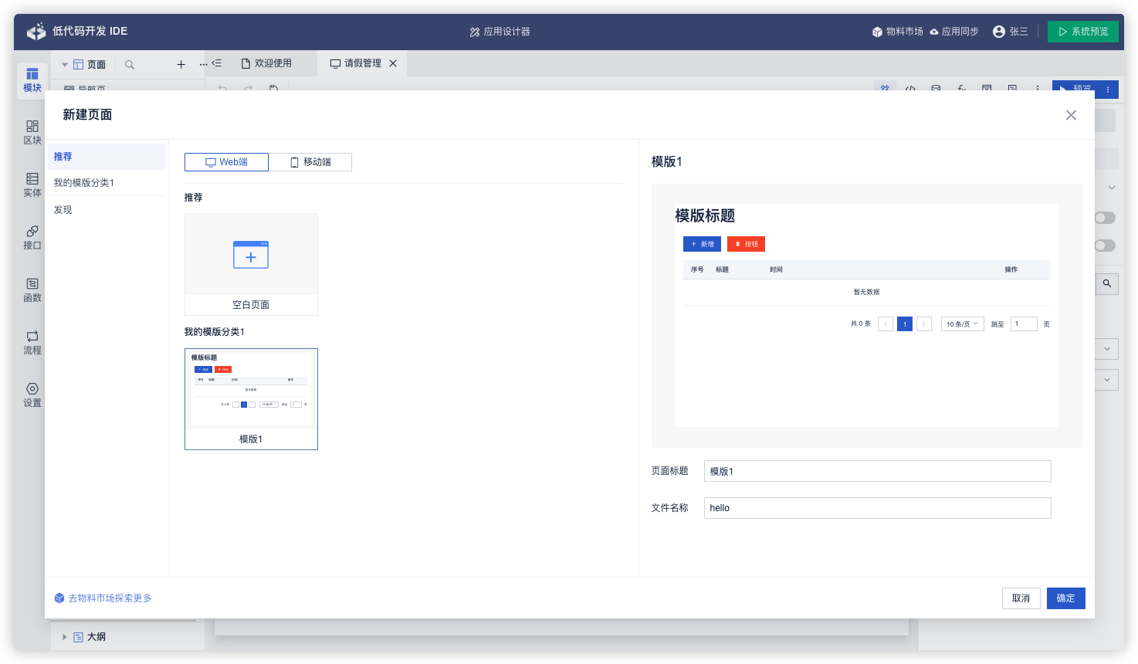Click the 文件名称 input field
Image resolution: width=1138 pixels, height=664 pixels.
(877, 508)
